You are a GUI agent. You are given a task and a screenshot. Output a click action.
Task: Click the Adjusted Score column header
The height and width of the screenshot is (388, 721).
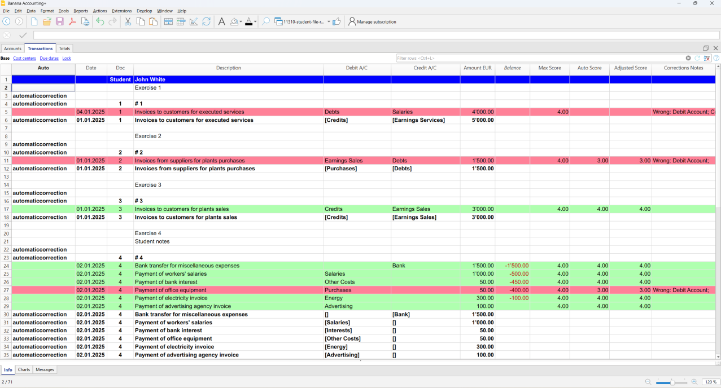[x=630, y=68]
